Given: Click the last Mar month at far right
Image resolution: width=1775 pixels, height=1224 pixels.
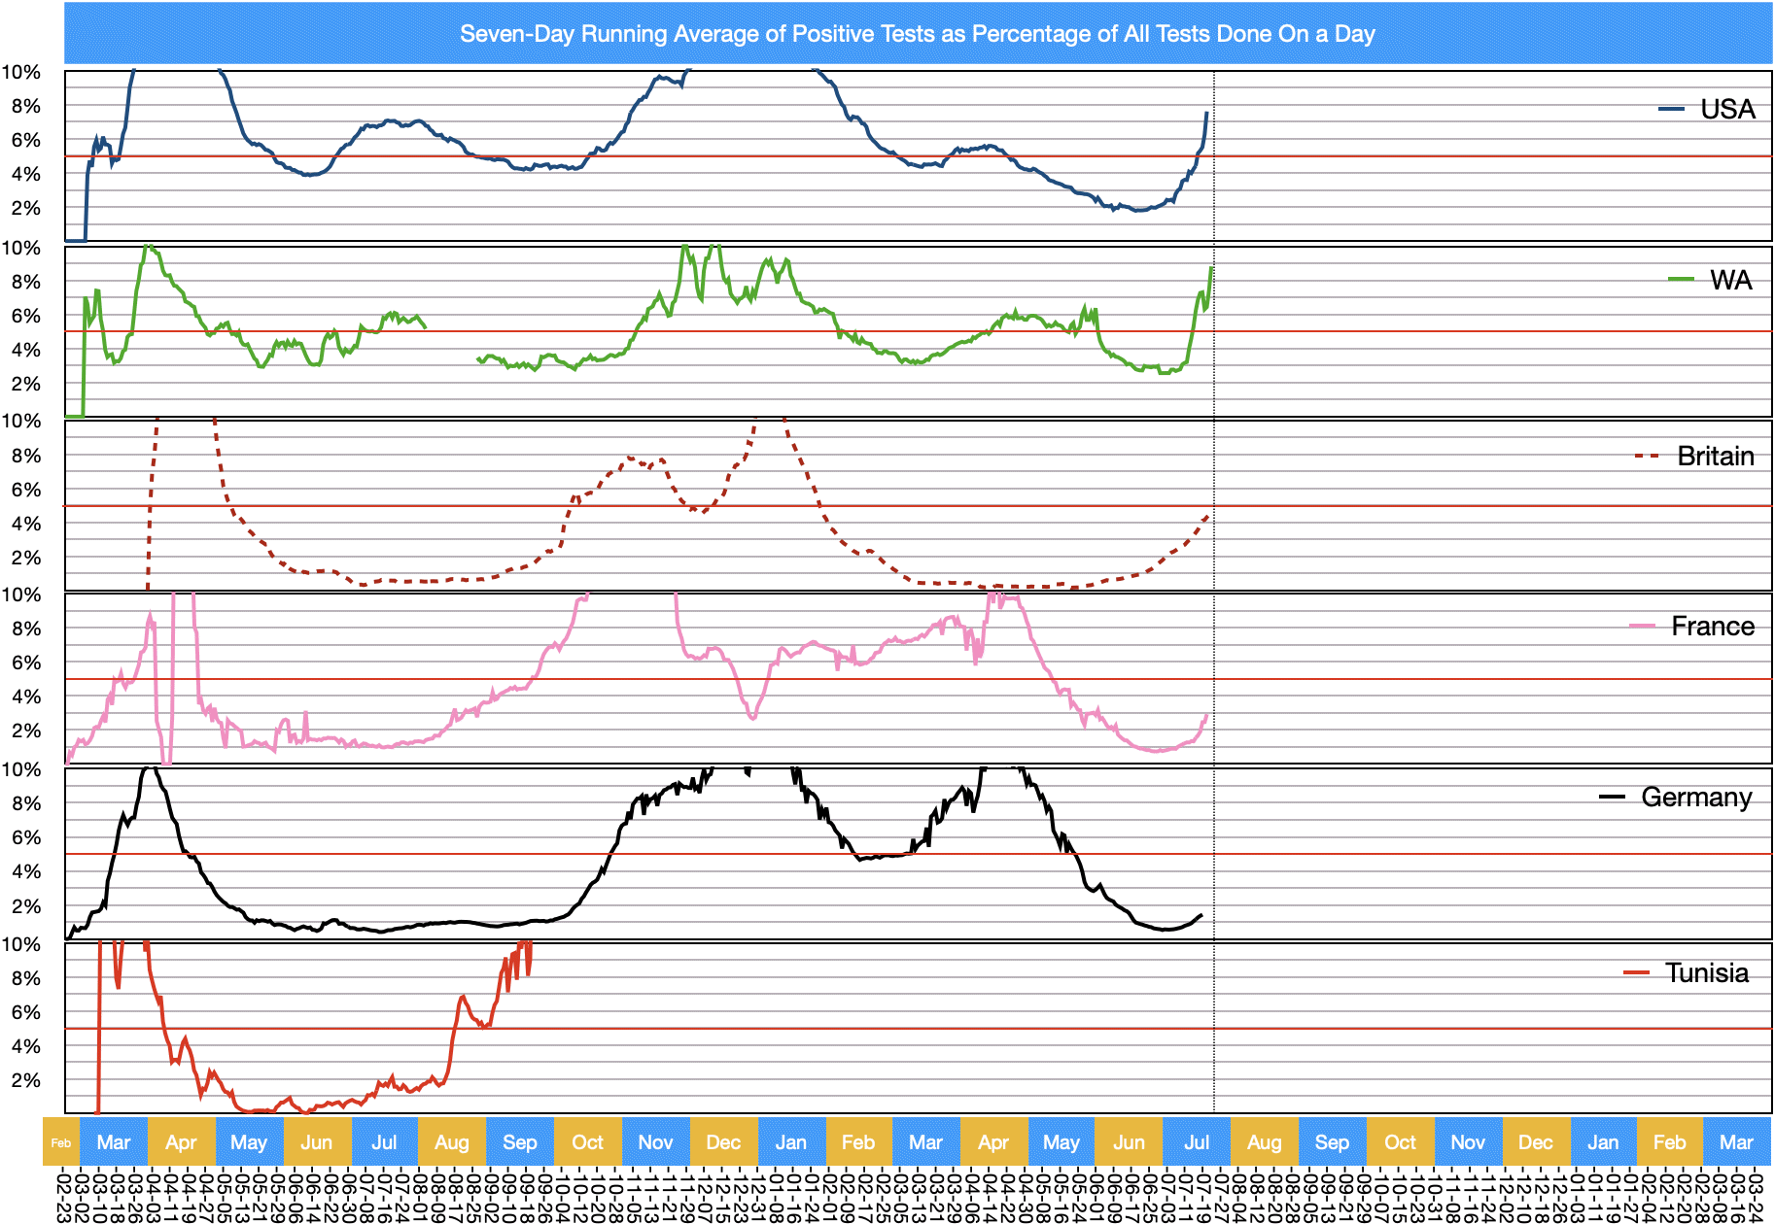Looking at the screenshot, I should (1736, 1142).
